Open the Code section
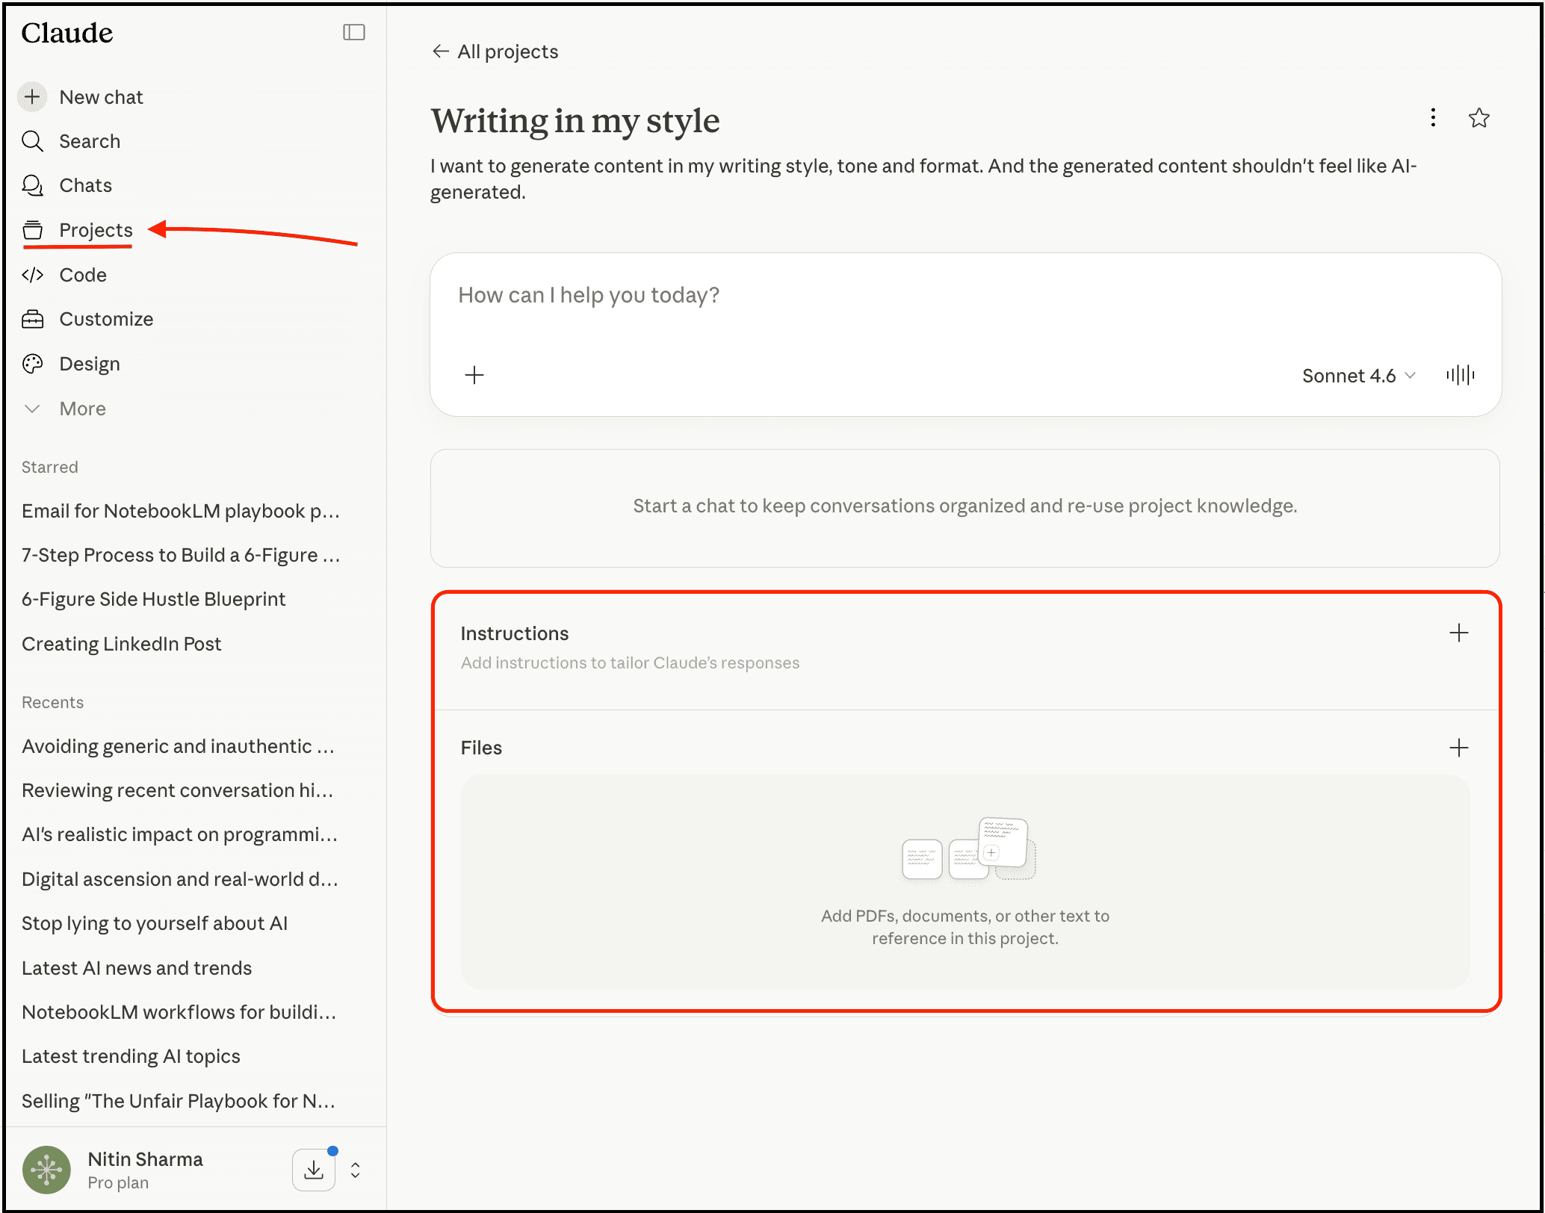Viewport: 1545px width, 1213px height. pyautogui.click(x=82, y=275)
